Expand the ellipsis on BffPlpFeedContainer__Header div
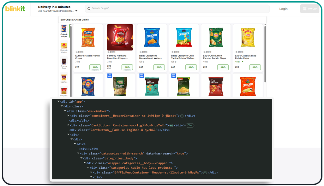 click(x=205, y=172)
